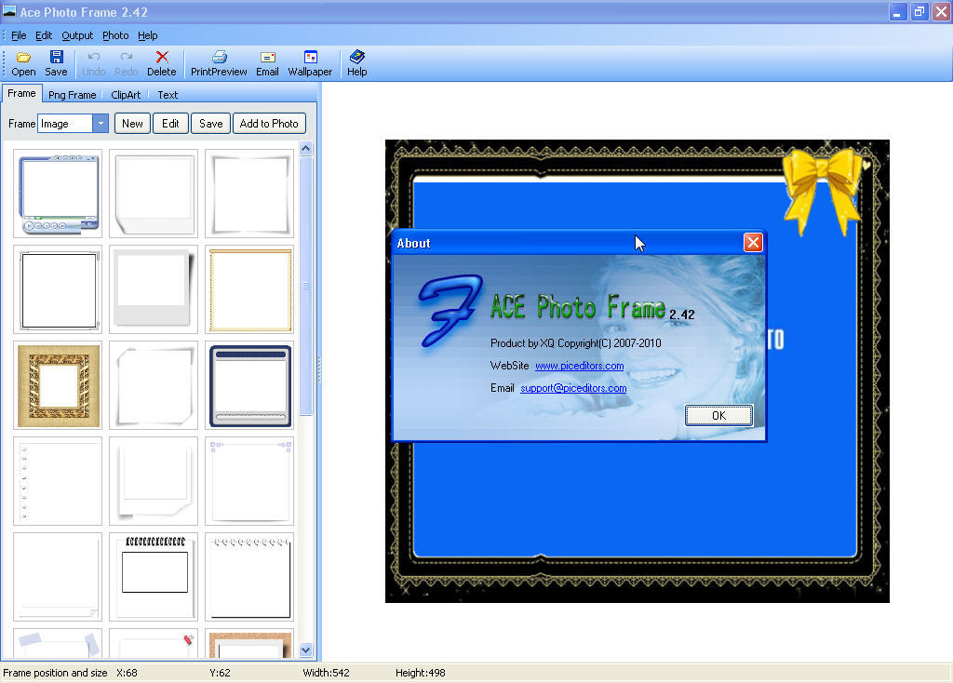The image size is (953, 683).
Task: Click the Delete toolbar icon
Action: tap(161, 62)
